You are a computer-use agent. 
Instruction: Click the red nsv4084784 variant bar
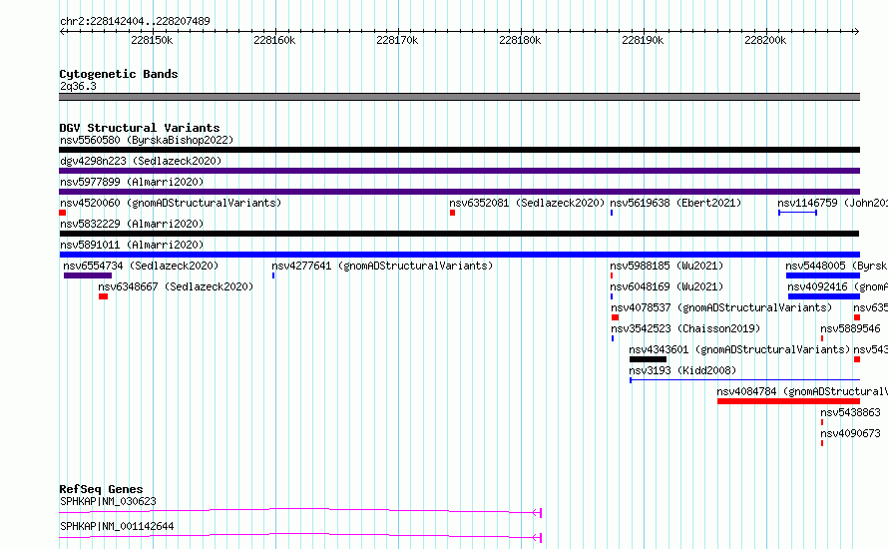click(x=788, y=401)
